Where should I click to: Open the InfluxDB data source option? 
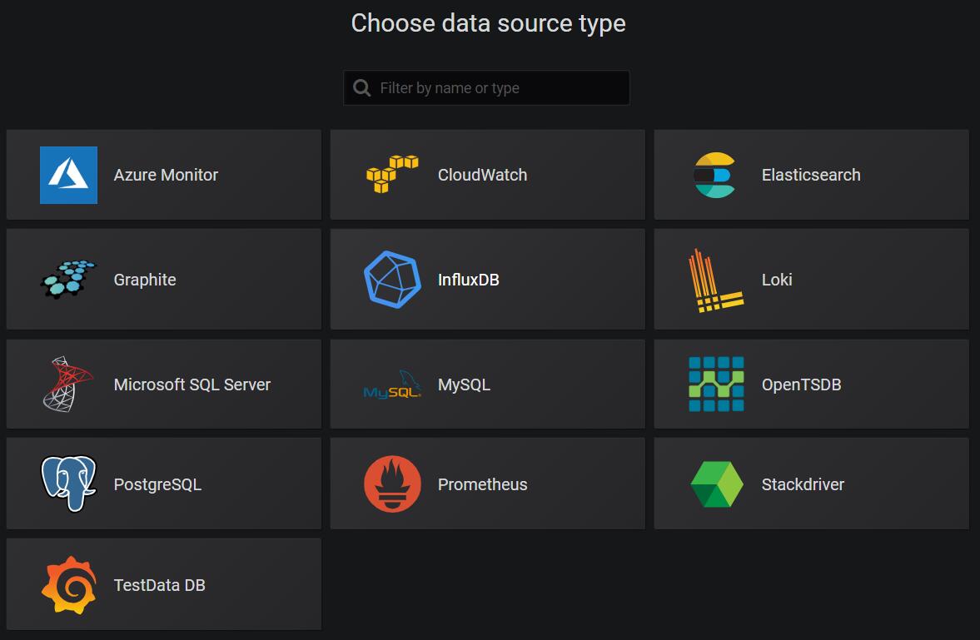487,279
